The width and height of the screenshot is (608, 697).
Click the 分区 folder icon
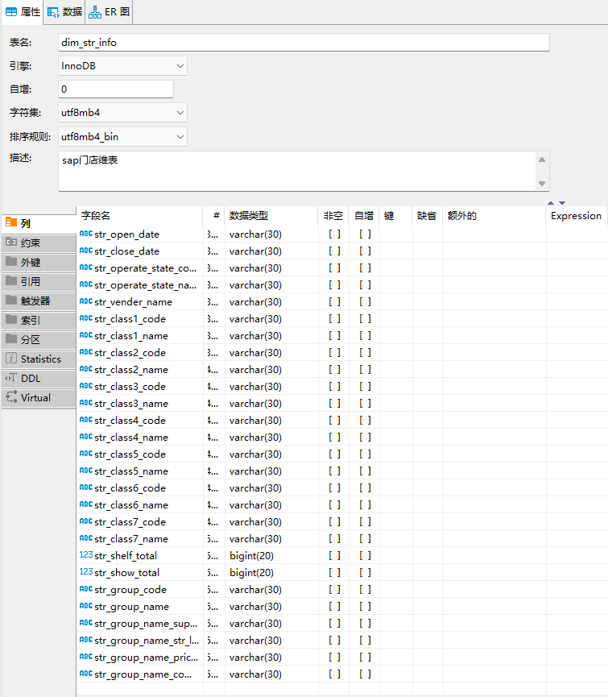[11, 338]
